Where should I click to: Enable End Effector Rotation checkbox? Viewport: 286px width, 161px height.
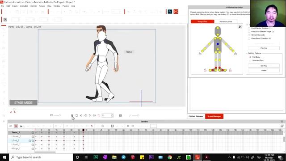(x=249, y=28)
